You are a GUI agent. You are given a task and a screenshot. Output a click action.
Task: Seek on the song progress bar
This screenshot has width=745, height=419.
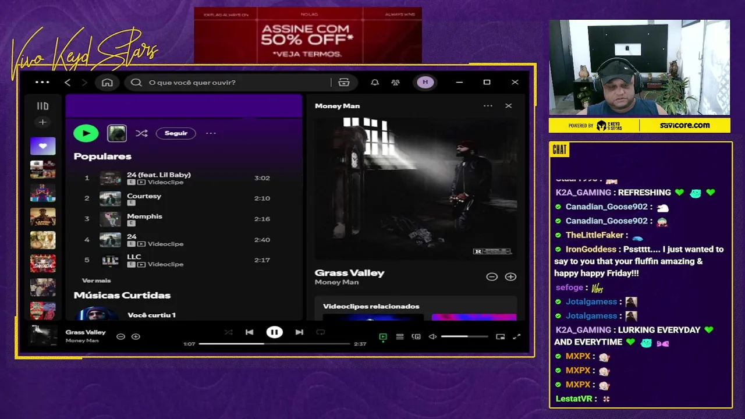tap(274, 344)
